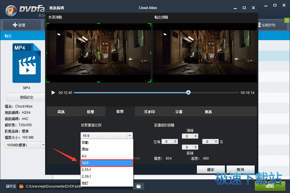
Task: Click the green crop center crosshair
Action: 99,53
